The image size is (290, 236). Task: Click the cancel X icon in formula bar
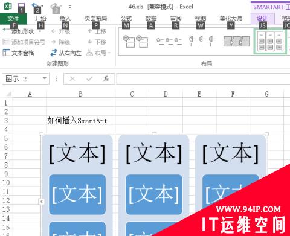pos(72,79)
